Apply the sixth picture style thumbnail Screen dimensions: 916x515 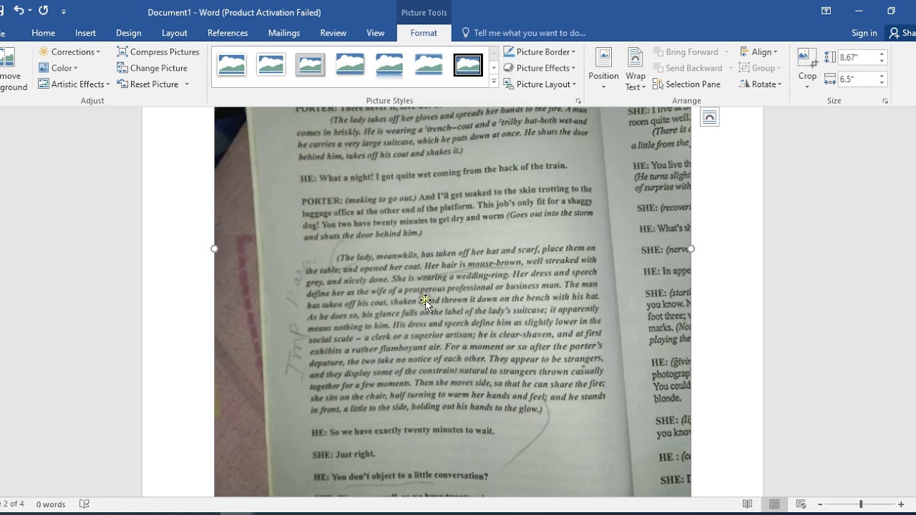pyautogui.click(x=429, y=65)
